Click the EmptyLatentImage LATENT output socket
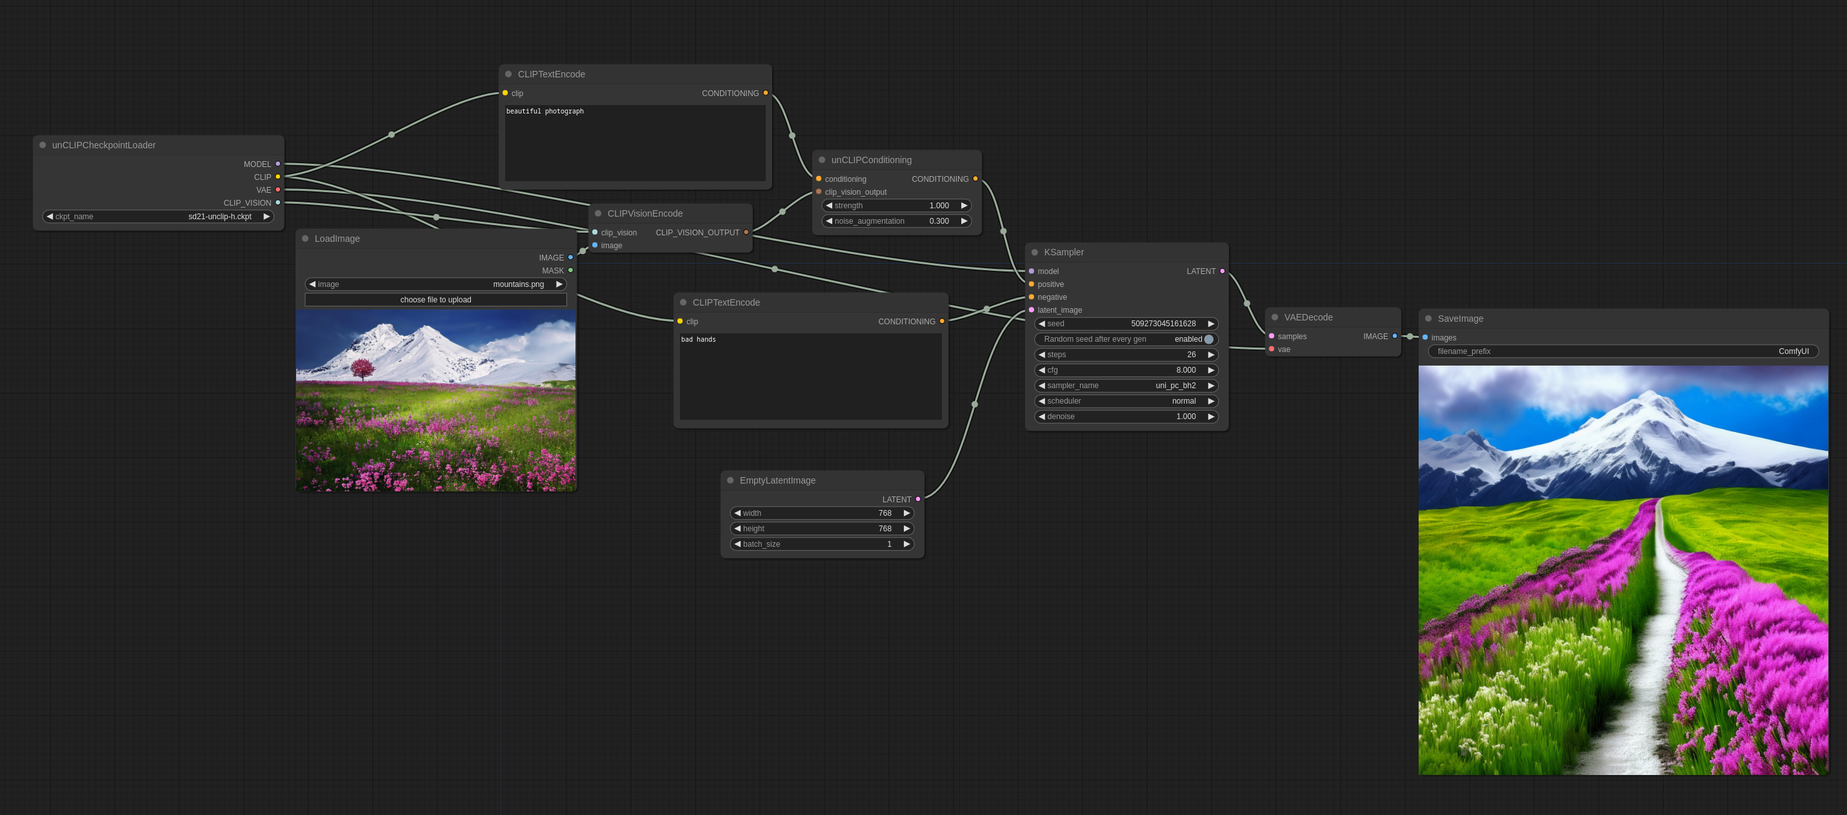 click(x=918, y=499)
